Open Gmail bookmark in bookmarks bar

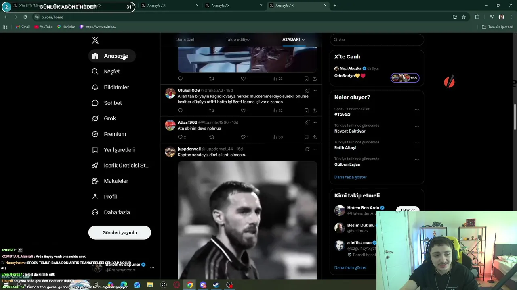click(23, 27)
